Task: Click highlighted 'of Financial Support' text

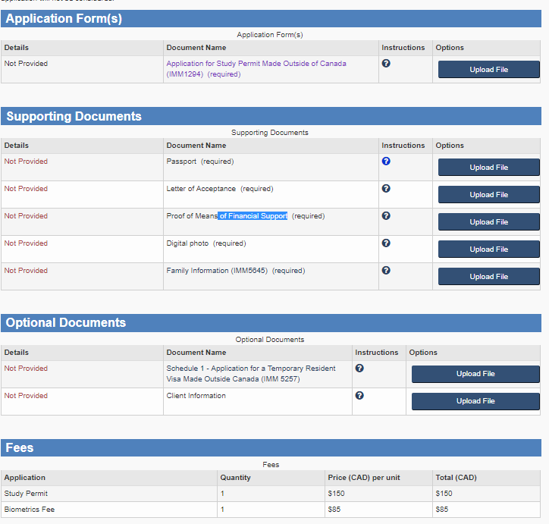Action: [253, 216]
